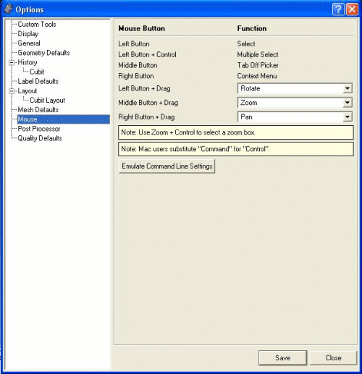Viewport: 362px width, 374px height.
Task: Open the Left Button + Drag dropdown
Action: [295, 88]
